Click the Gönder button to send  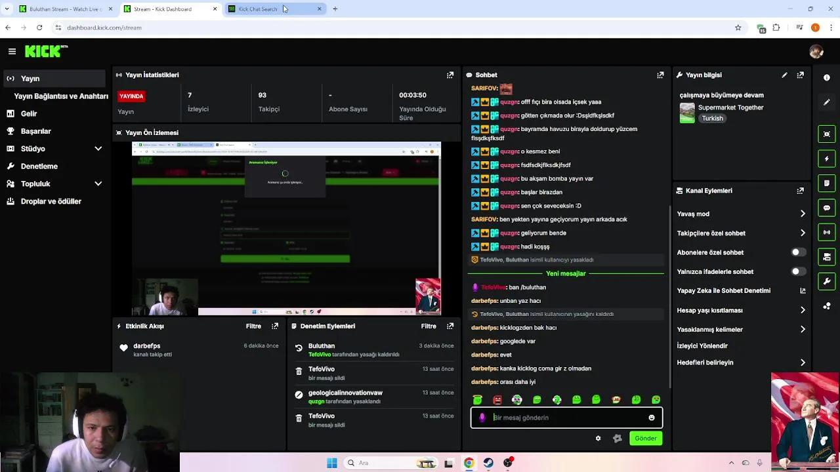645,438
